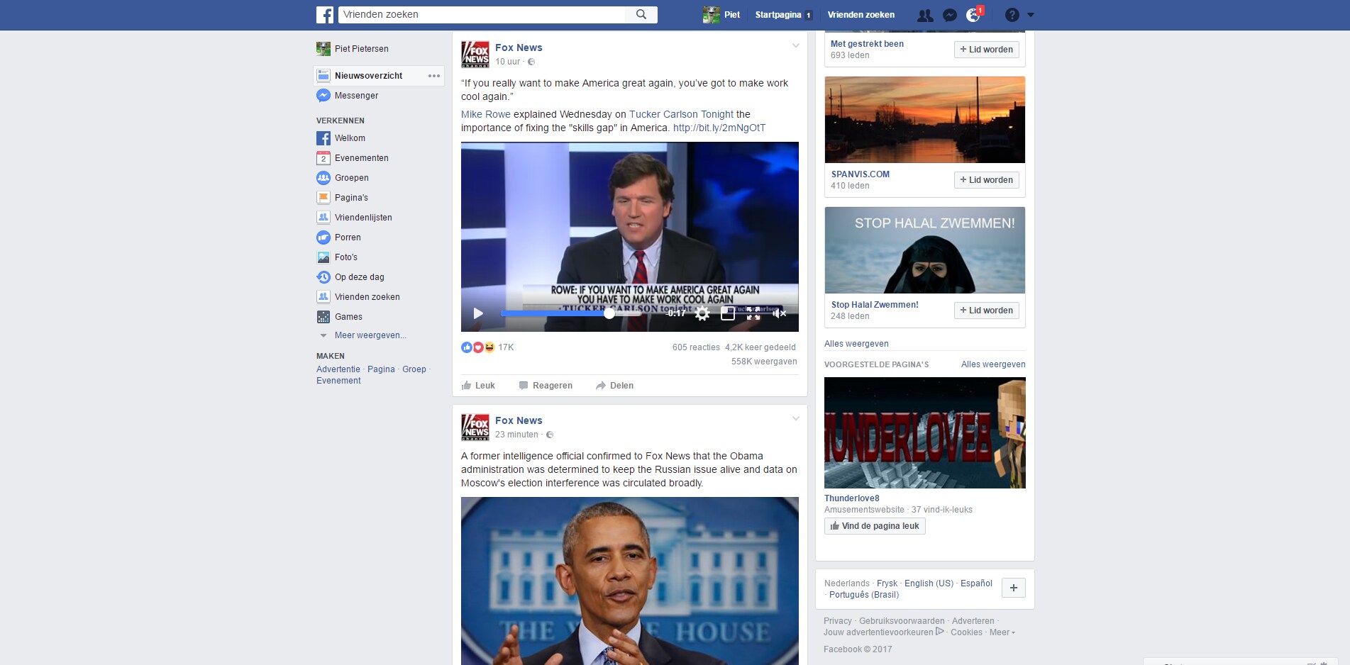Image resolution: width=1350 pixels, height=665 pixels.
Task: Enter fullscreen on the video
Action: 753,313
